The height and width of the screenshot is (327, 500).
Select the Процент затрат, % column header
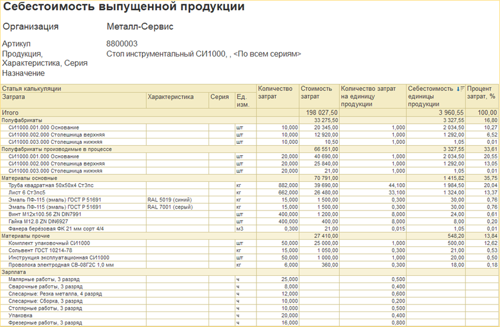482,93
